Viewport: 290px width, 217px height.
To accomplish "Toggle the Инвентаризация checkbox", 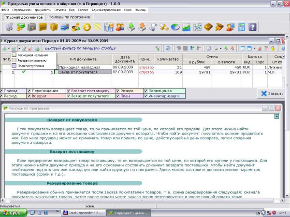I will click(x=146, y=96).
